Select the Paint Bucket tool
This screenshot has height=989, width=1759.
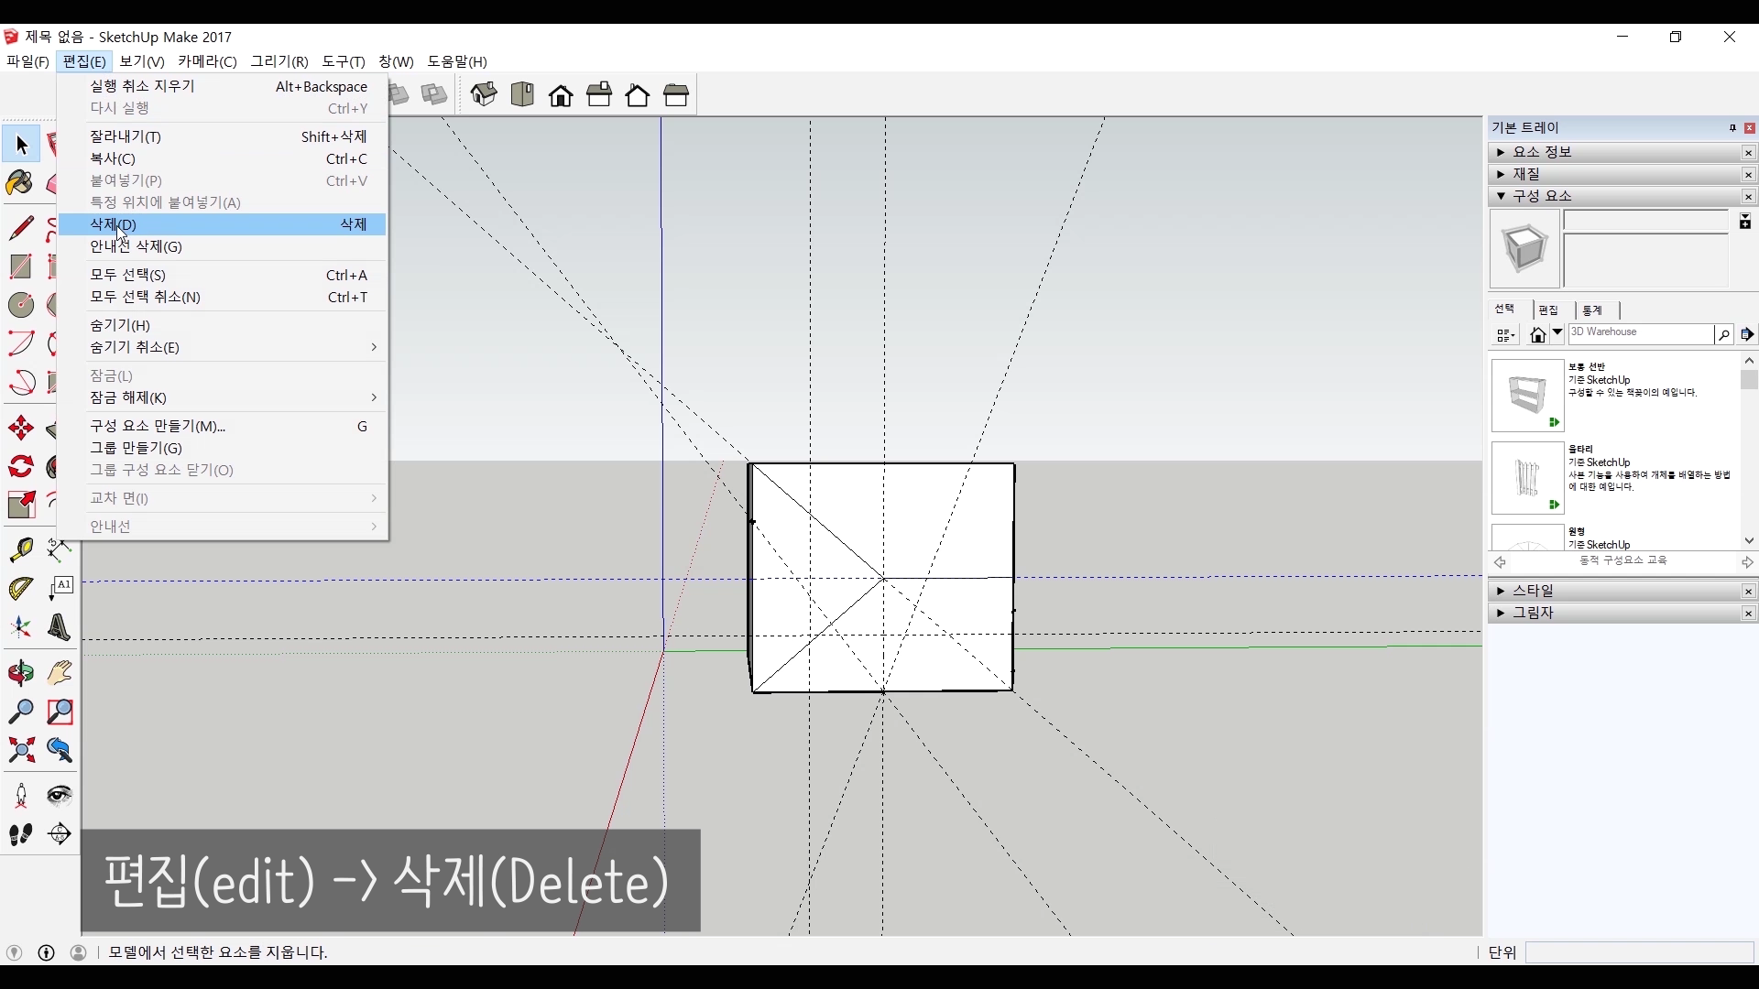(x=20, y=183)
